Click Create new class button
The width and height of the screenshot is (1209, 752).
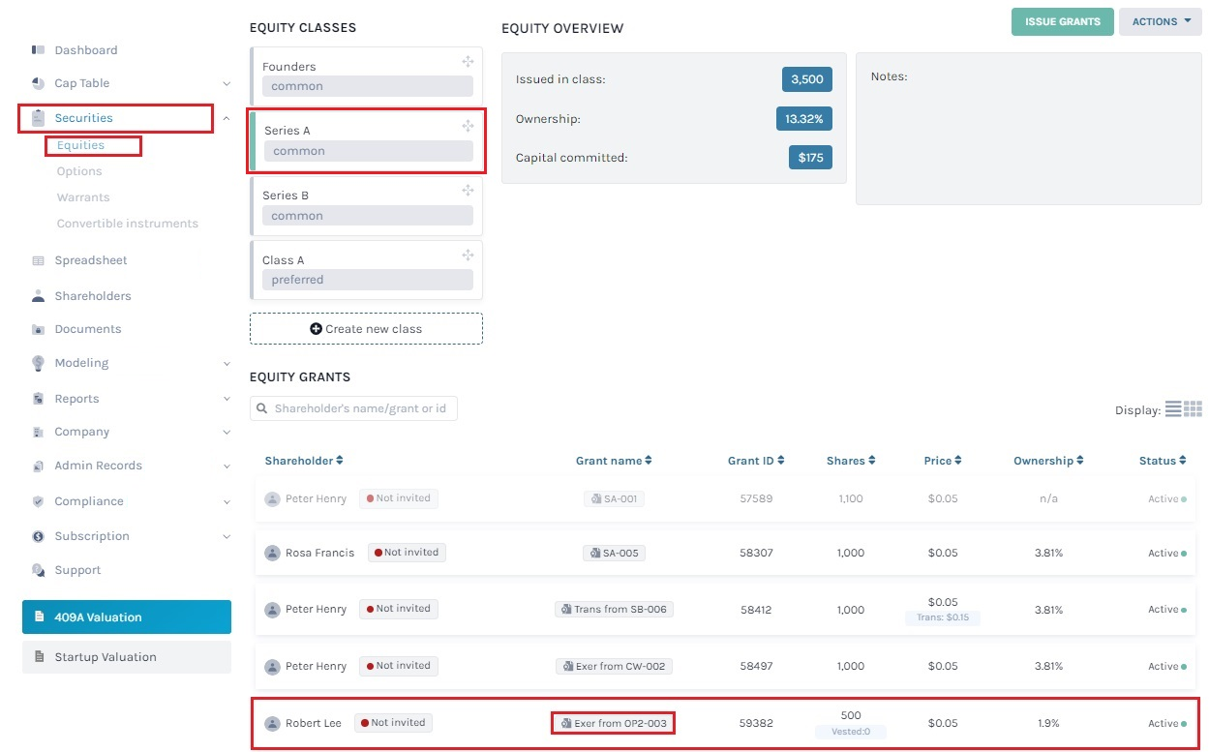[x=366, y=329]
